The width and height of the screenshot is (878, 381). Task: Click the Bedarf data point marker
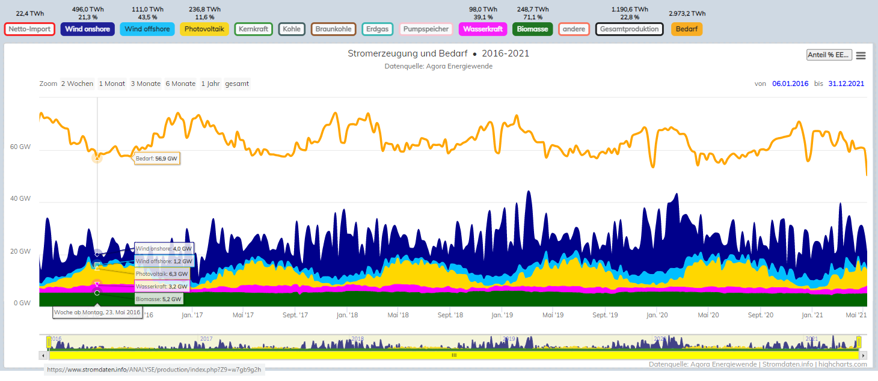tap(97, 158)
